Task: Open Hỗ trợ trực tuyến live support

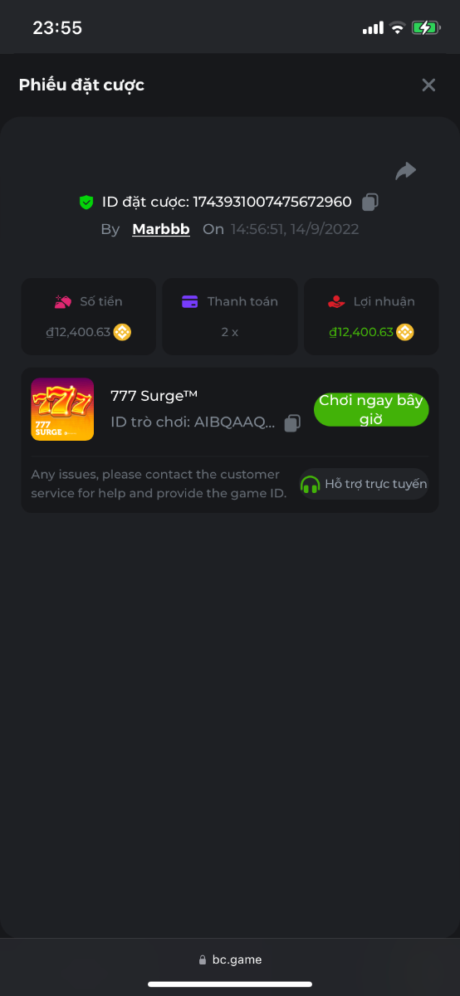Action: (x=364, y=484)
